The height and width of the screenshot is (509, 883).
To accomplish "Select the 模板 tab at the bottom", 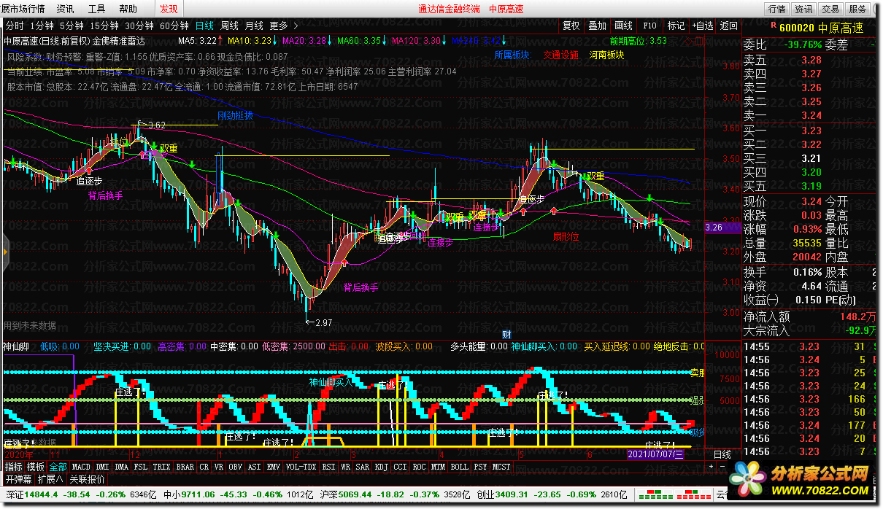I will click(x=36, y=467).
